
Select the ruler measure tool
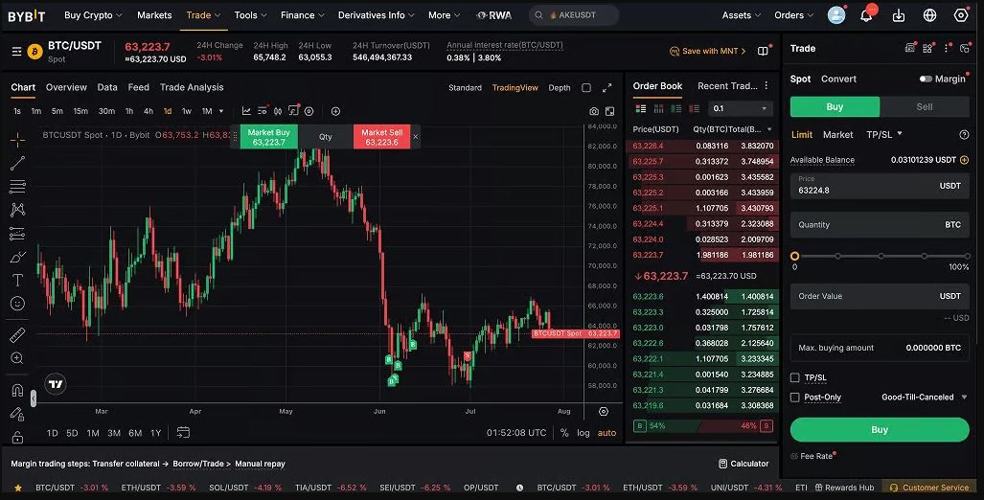[x=17, y=335]
